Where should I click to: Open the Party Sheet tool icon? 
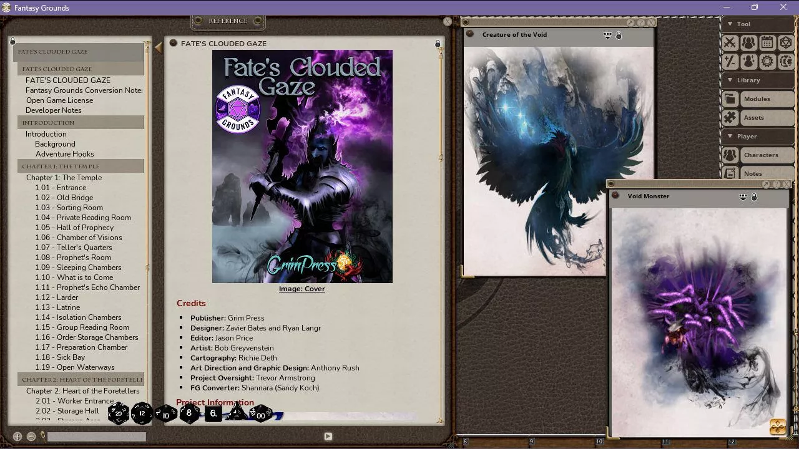click(748, 43)
